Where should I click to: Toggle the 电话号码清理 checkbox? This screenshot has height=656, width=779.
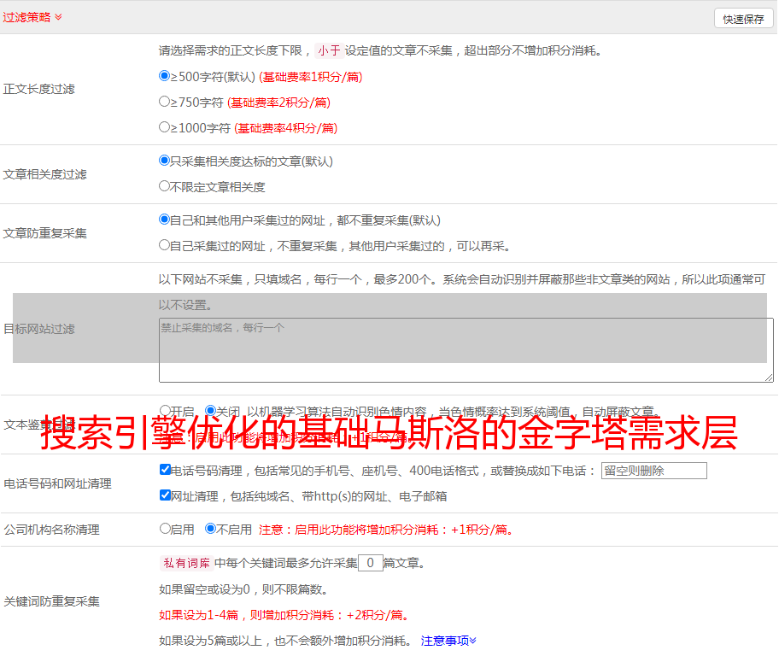point(165,470)
